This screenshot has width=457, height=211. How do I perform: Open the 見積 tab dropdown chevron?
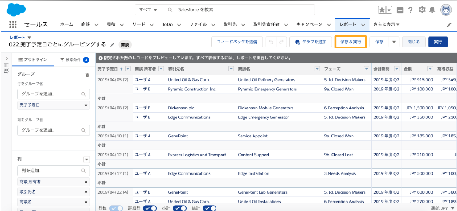pos(122,25)
